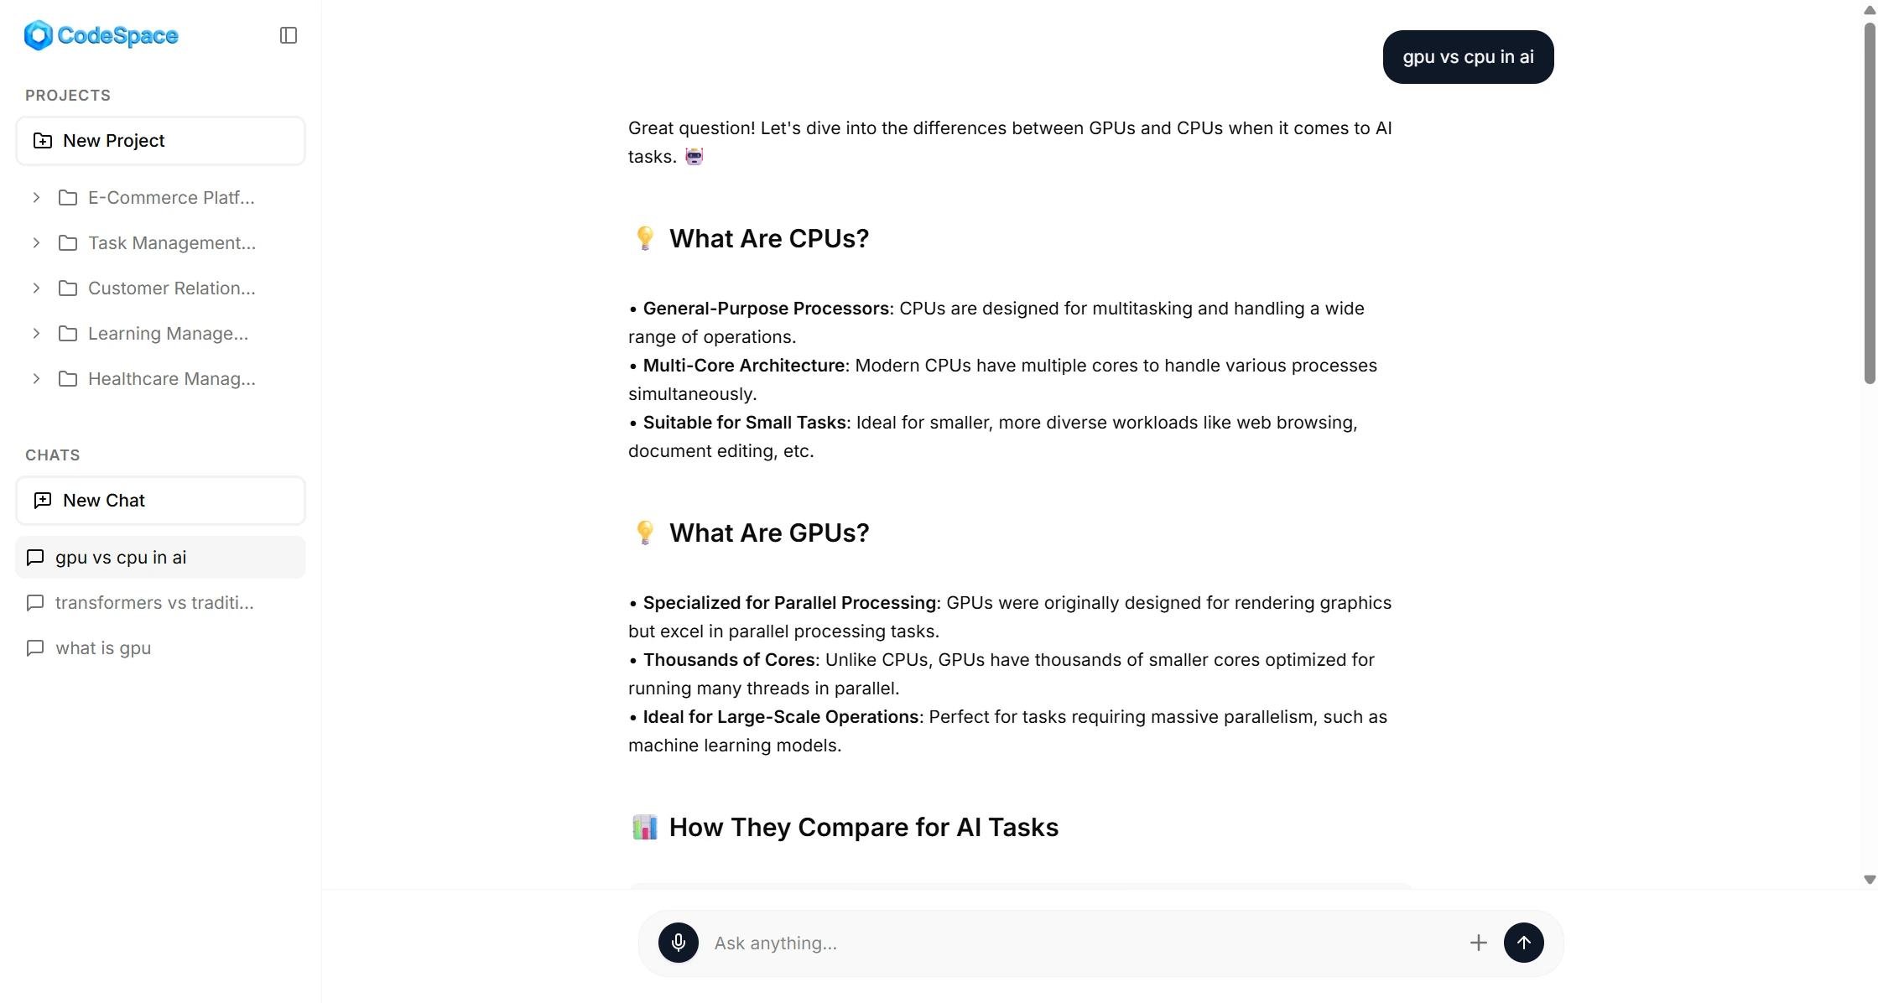Start a New Chat
The width and height of the screenshot is (1878, 1003).
click(160, 501)
